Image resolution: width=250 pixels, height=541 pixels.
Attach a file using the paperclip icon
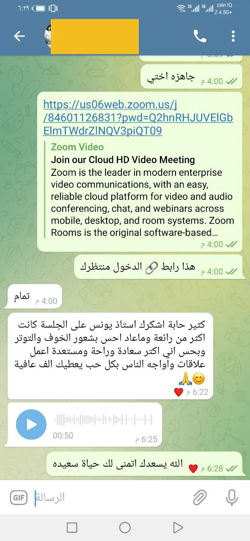point(200,497)
